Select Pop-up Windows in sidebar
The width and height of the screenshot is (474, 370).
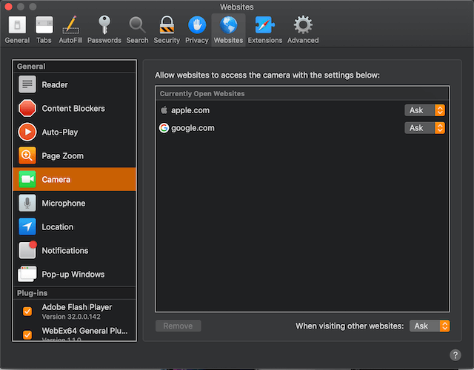tap(73, 275)
